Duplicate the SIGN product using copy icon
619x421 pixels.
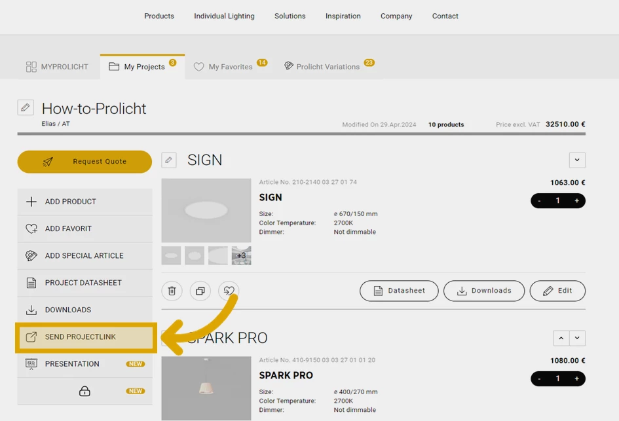point(200,291)
